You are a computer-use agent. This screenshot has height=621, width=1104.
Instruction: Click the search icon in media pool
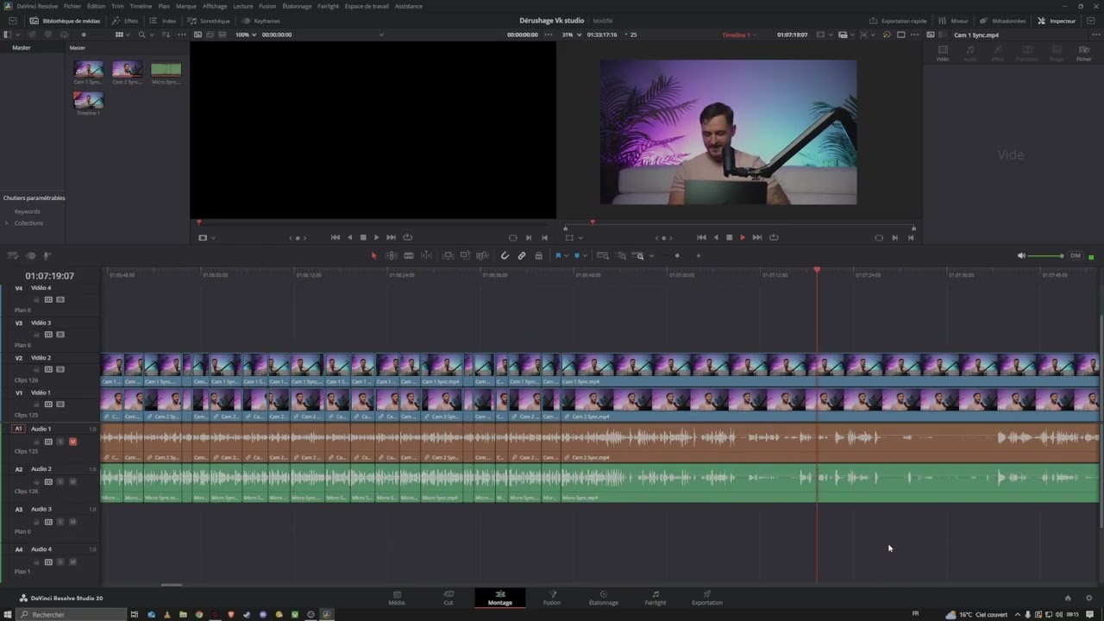(142, 34)
